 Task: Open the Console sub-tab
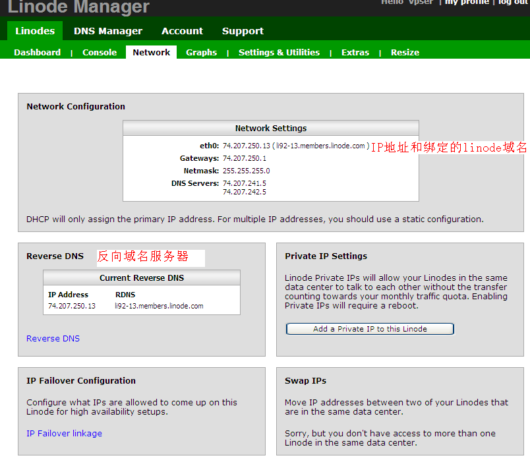pyautogui.click(x=100, y=53)
